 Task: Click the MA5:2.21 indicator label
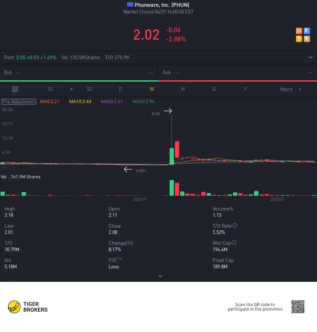point(50,101)
